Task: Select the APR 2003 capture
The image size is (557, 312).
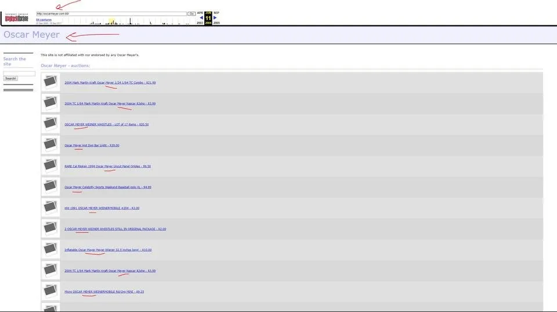Action: coord(200,18)
